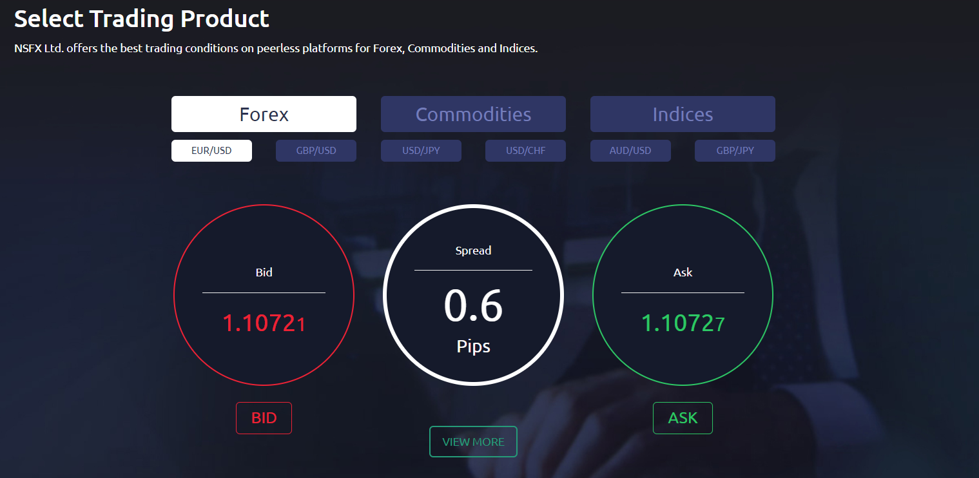
Task: Switch to the Indices tab
Action: (682, 113)
